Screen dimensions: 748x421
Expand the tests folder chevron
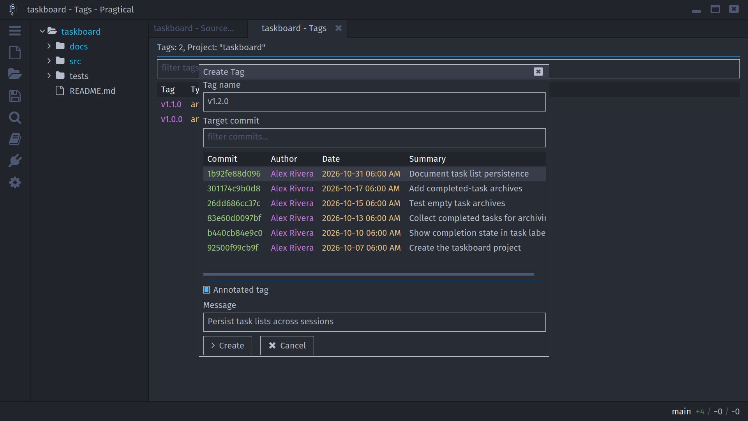pos(49,76)
